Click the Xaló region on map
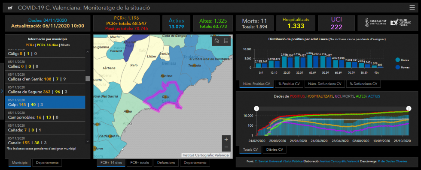 tap(134, 65)
